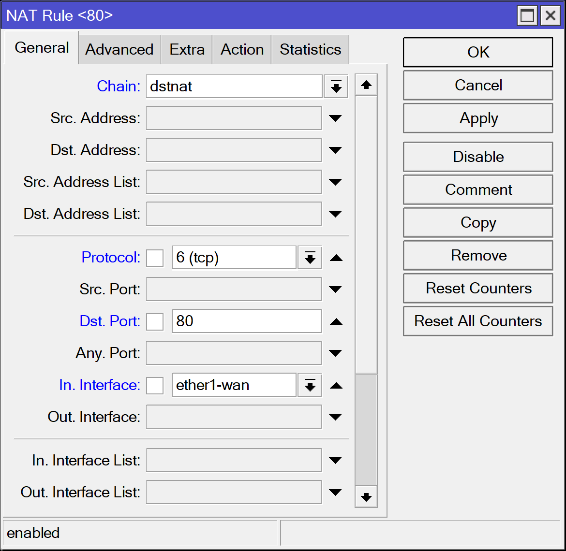Toggle the negate checkbox beside Protocol
This screenshot has width=566, height=551.
click(x=155, y=258)
